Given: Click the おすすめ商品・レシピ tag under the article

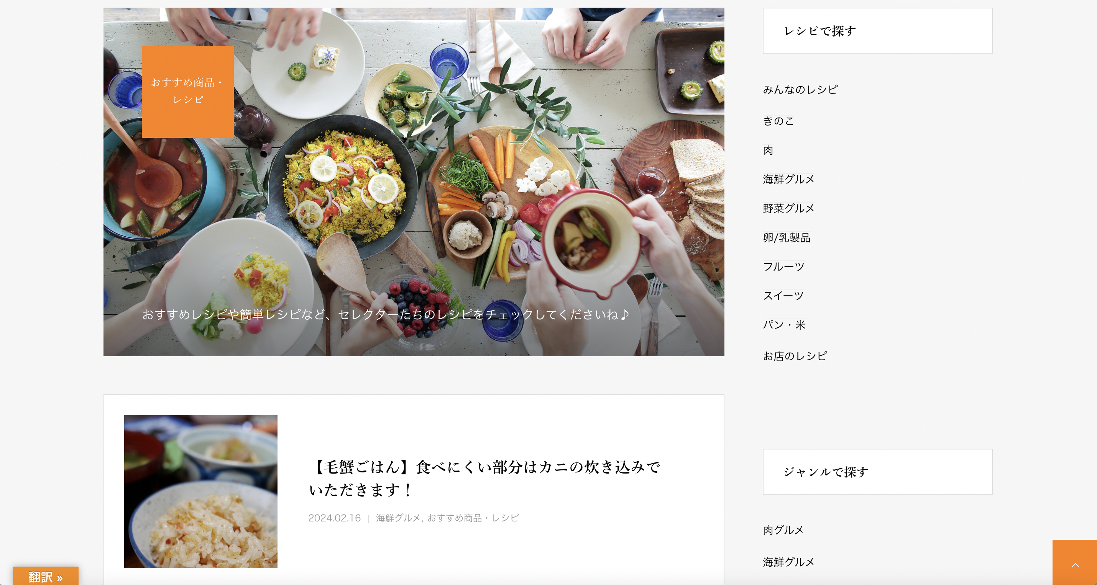Looking at the screenshot, I should pyautogui.click(x=473, y=518).
